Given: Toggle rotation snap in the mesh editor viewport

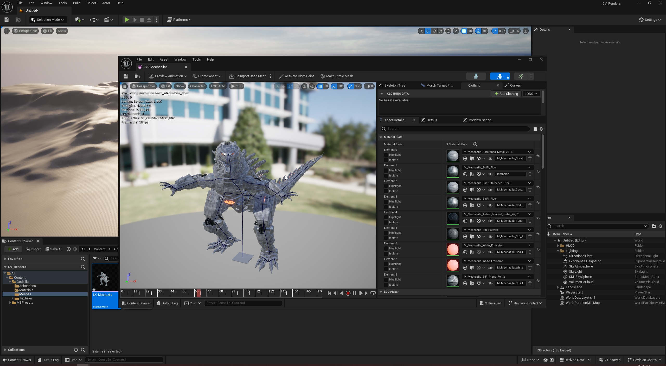Looking at the screenshot, I should pyautogui.click(x=334, y=86).
